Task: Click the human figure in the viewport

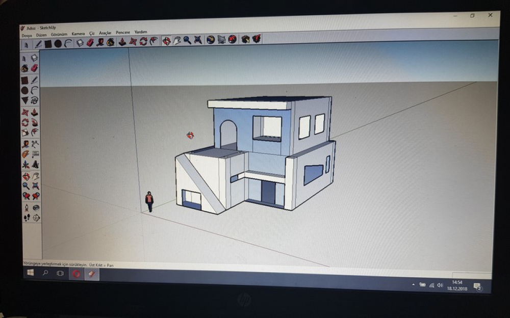Action: click(x=149, y=202)
